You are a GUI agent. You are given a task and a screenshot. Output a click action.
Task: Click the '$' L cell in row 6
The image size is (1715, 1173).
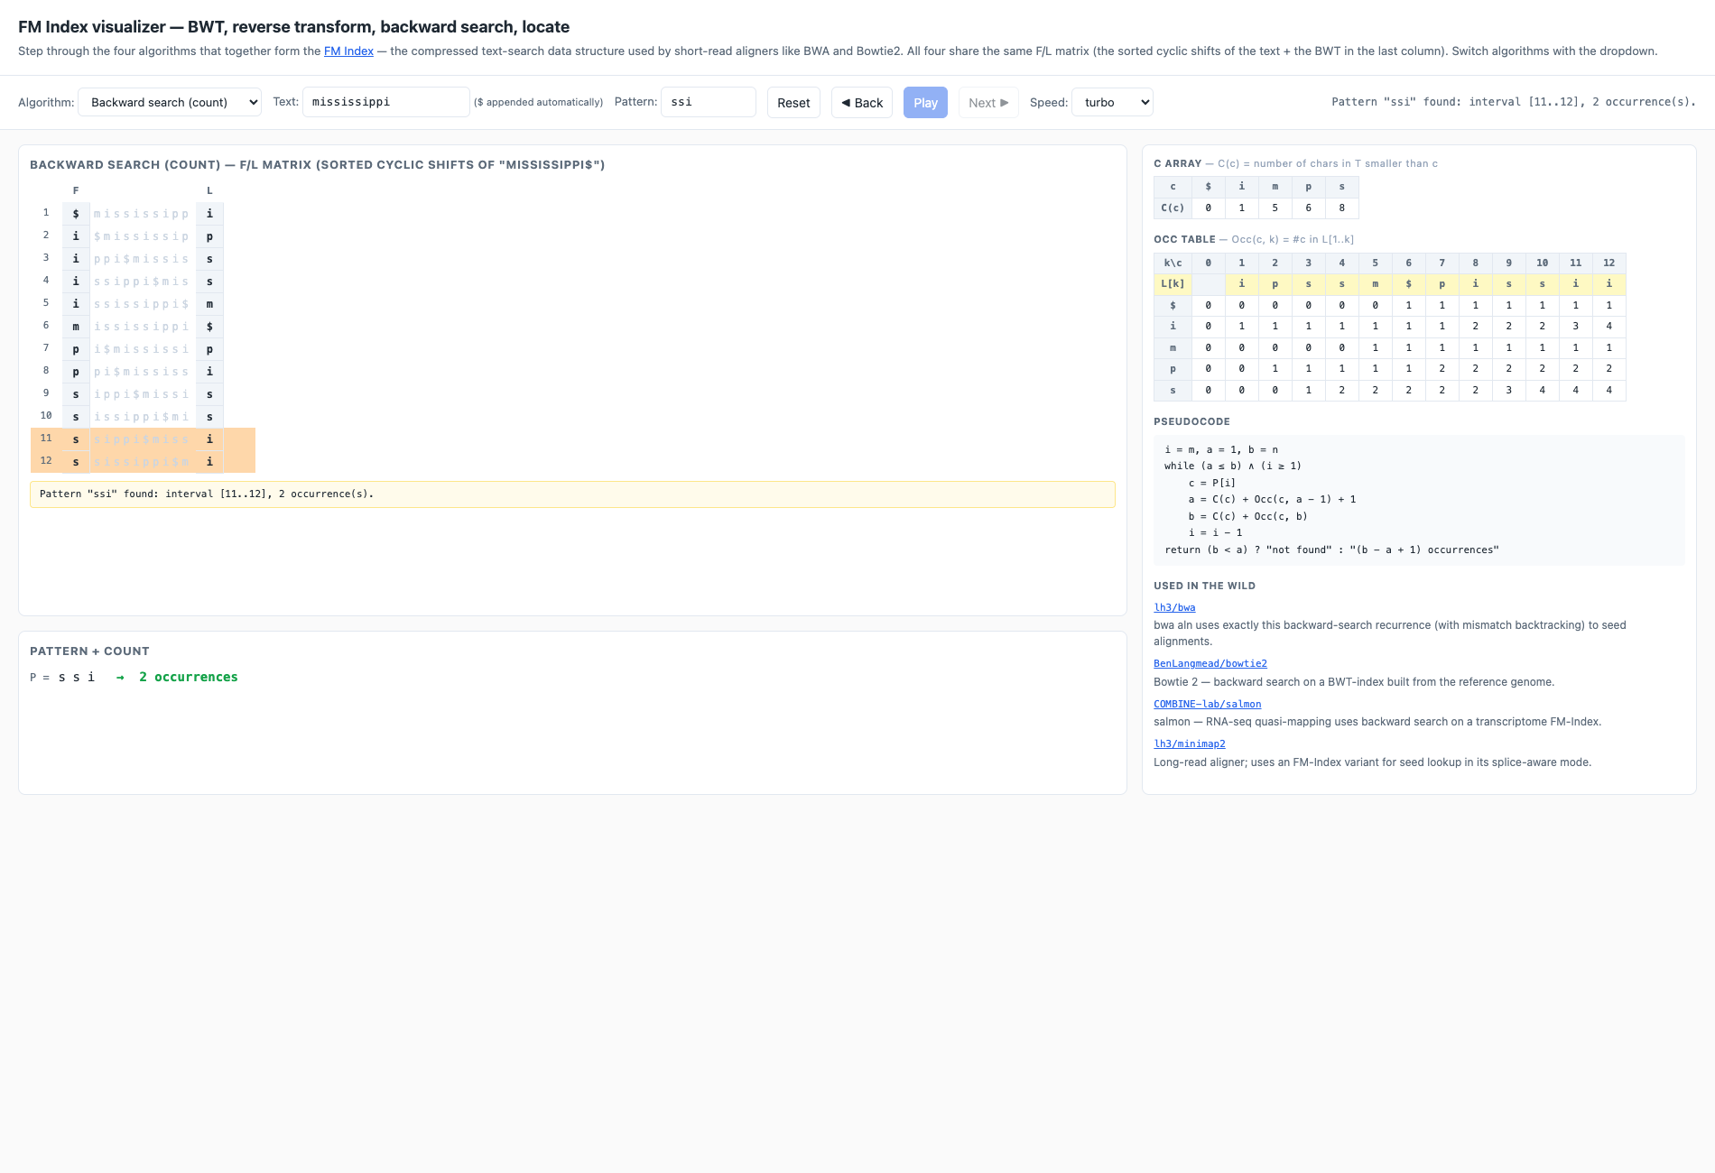coord(209,327)
